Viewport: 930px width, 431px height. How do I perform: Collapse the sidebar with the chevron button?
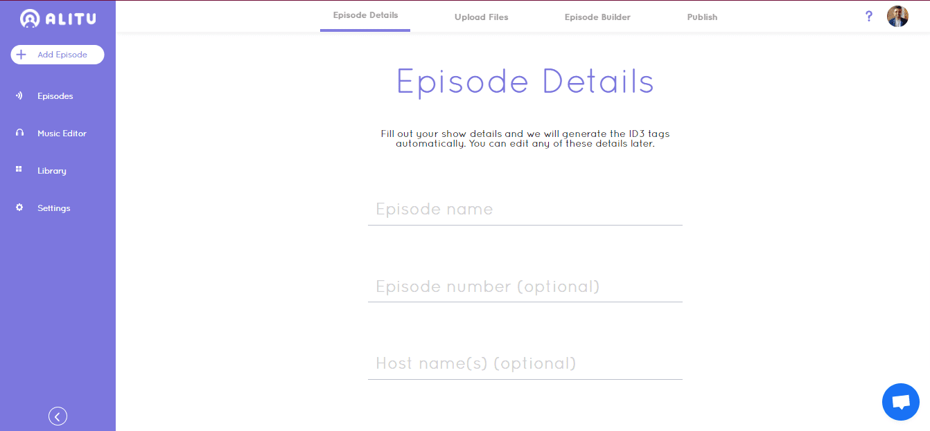58,416
